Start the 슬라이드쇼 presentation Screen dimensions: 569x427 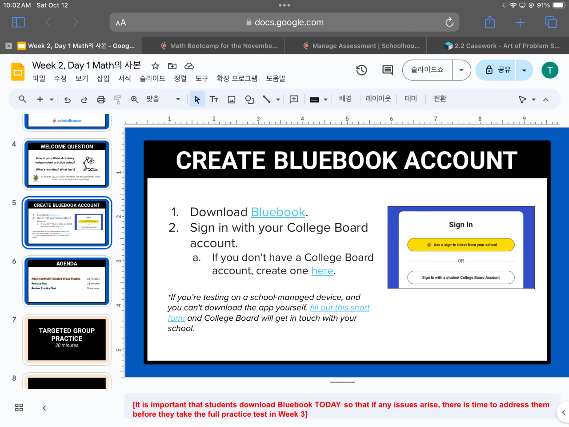(x=427, y=70)
